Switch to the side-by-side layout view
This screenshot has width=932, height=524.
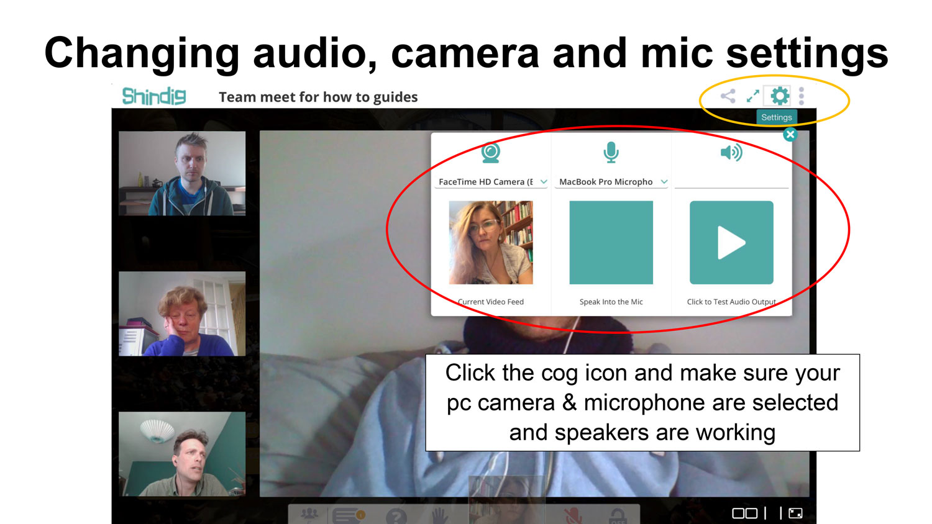(x=744, y=513)
